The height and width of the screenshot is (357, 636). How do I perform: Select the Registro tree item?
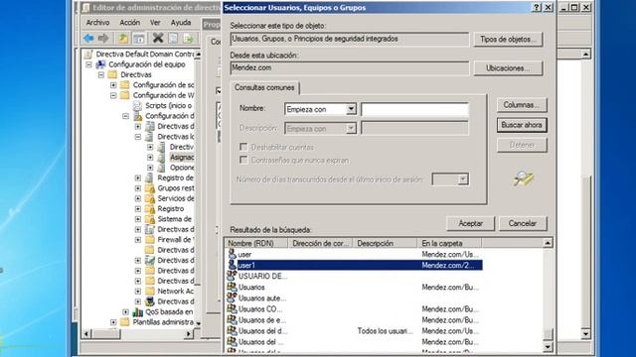pyautogui.click(x=170, y=209)
